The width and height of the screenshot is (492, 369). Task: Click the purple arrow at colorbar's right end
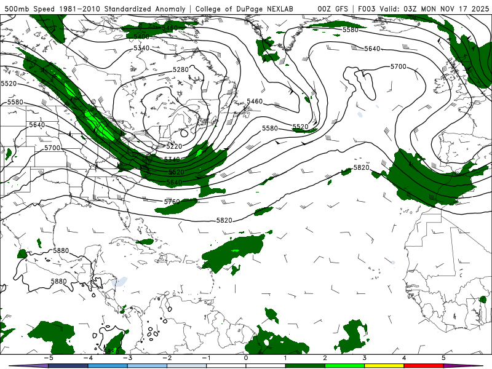tap(463, 366)
